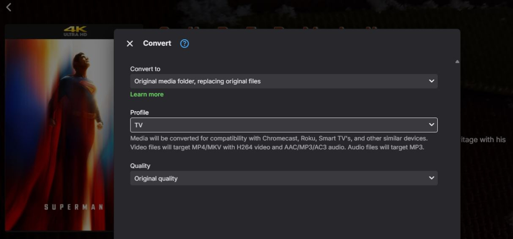Click the green Learn more link

coord(147,94)
